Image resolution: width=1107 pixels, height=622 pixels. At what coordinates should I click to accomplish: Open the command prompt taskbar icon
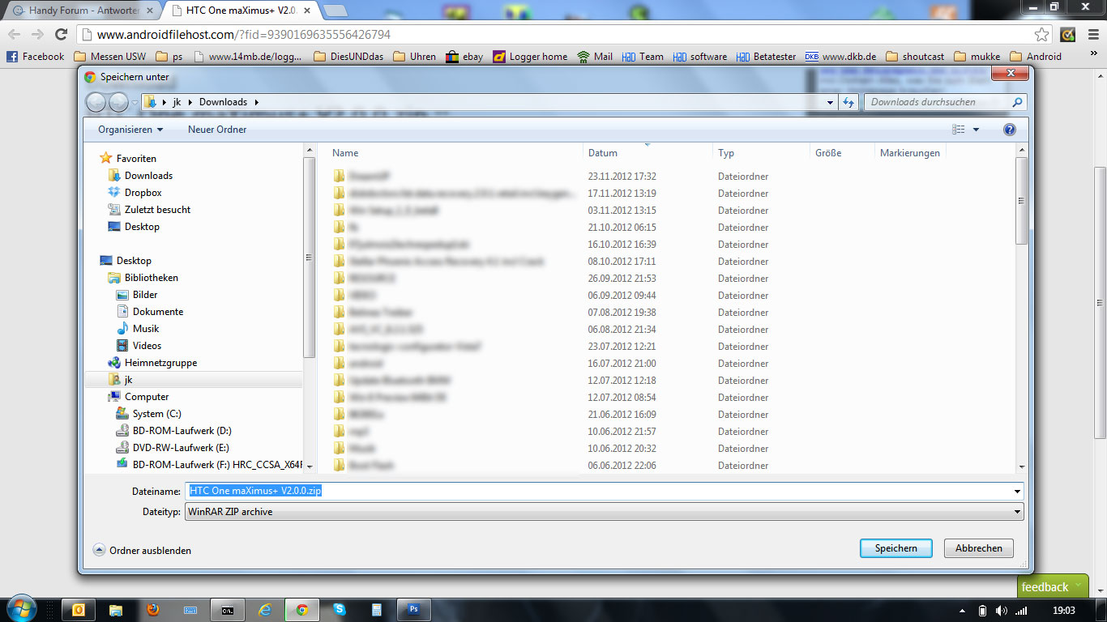[228, 610]
